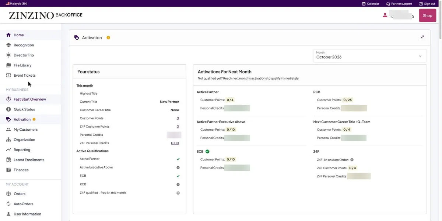Click the Finances wallet icon
442x221 pixels.
[x=8, y=170]
